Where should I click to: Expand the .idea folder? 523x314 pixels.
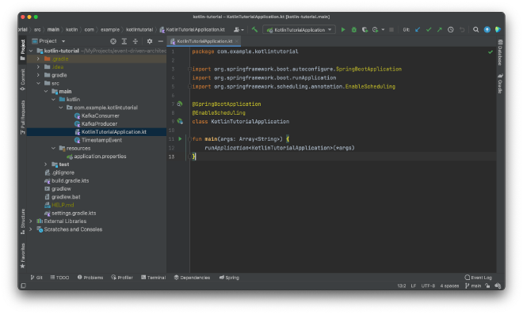click(x=38, y=67)
